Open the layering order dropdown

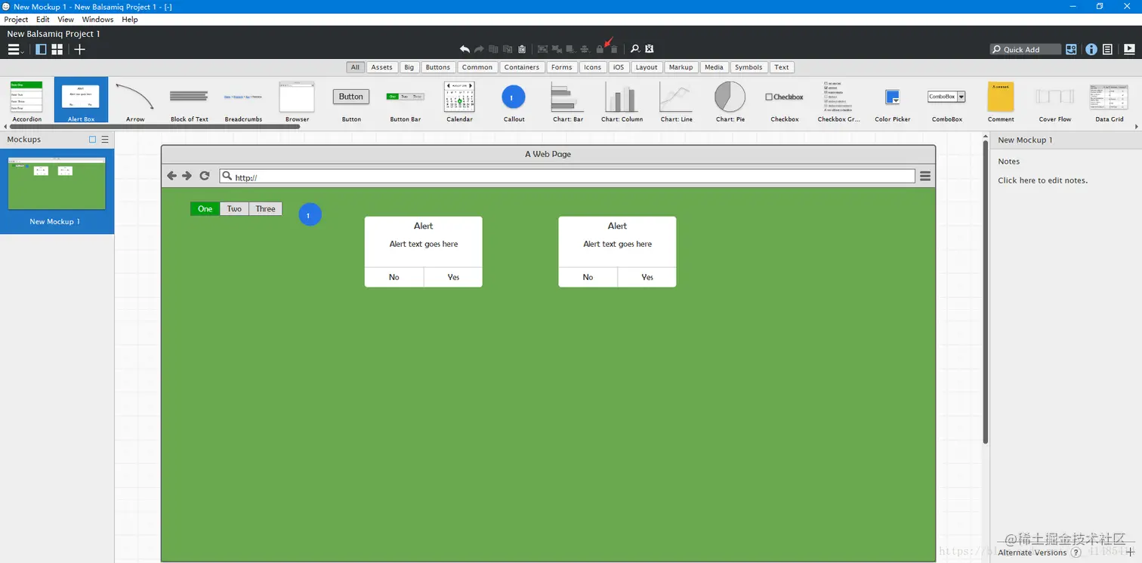(571, 49)
